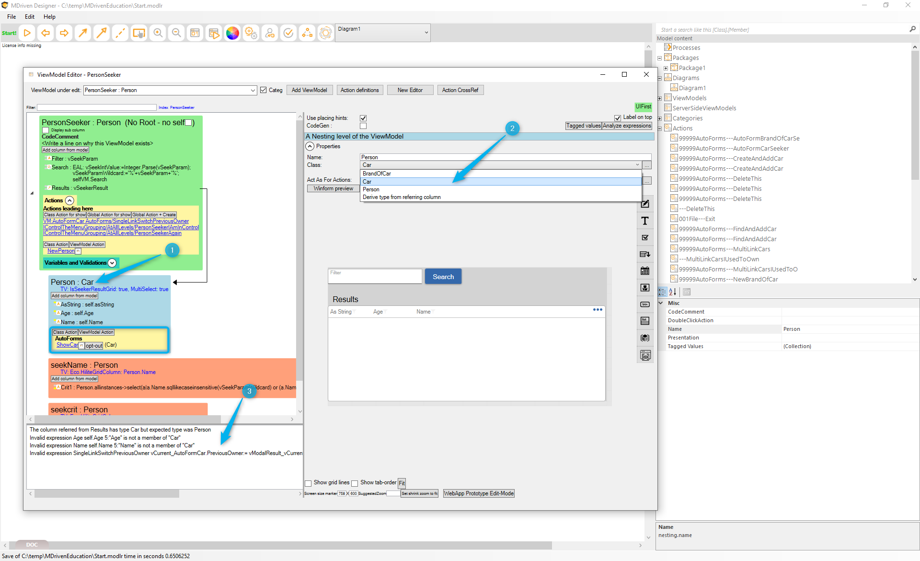Click the orange play arrow toolbar icon
This screenshot has height=561, width=920.
[27, 33]
